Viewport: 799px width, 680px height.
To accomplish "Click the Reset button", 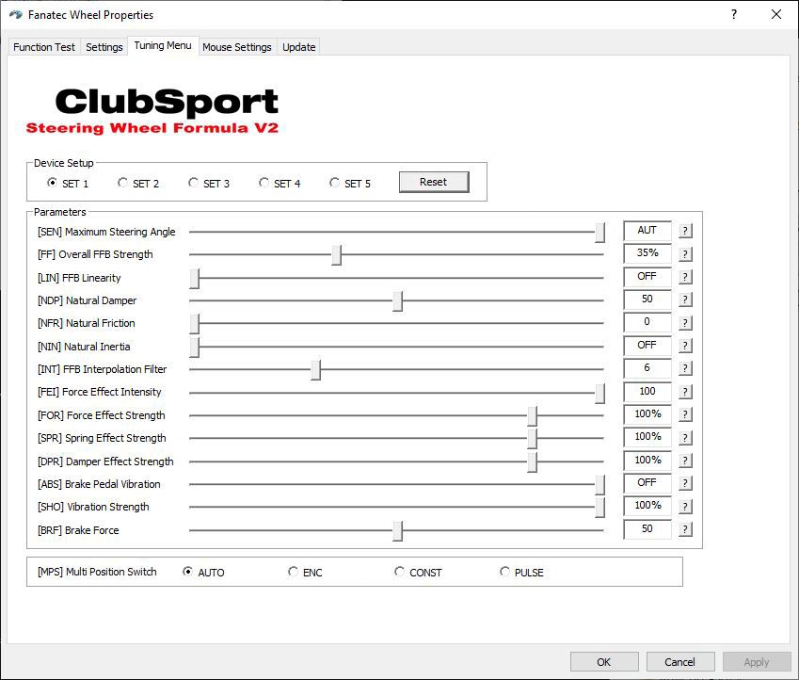I will [434, 182].
